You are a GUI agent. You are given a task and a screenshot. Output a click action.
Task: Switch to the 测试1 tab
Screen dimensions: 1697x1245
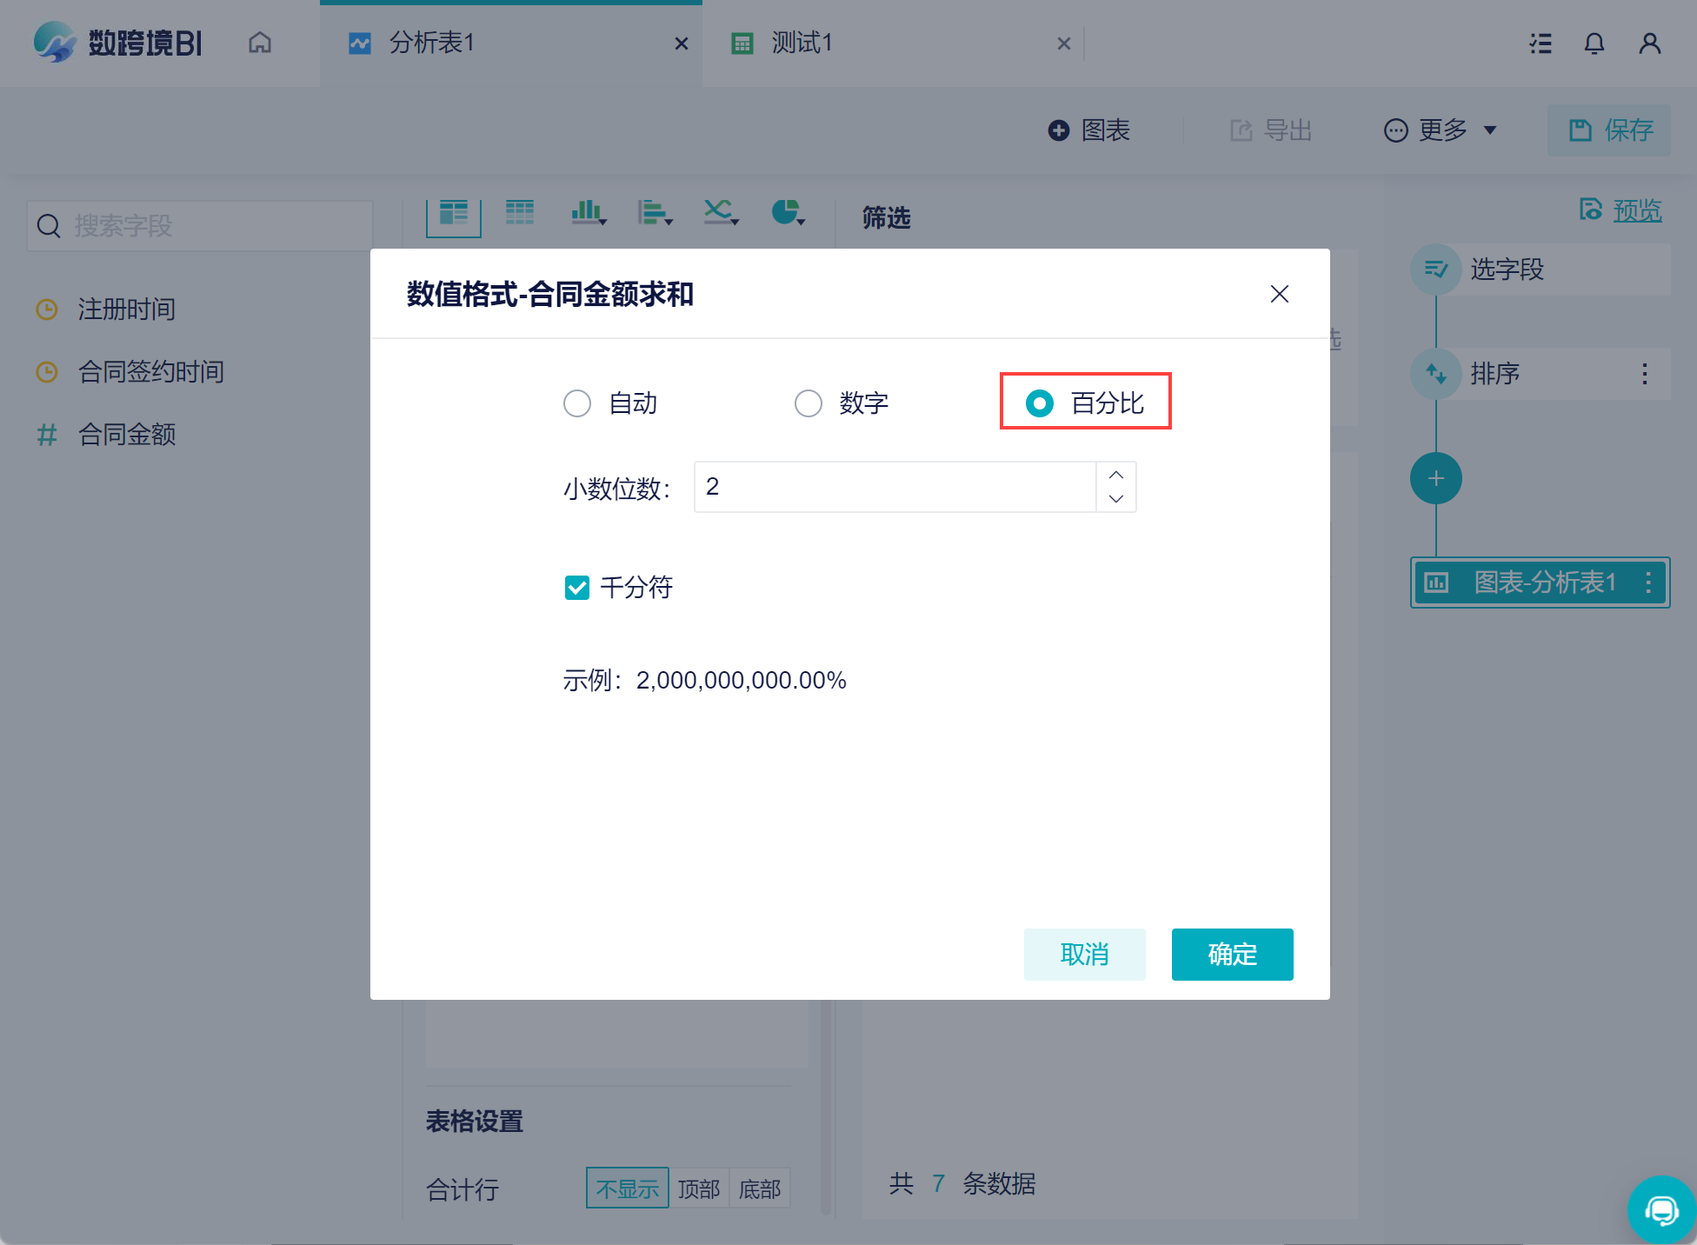[x=802, y=43]
